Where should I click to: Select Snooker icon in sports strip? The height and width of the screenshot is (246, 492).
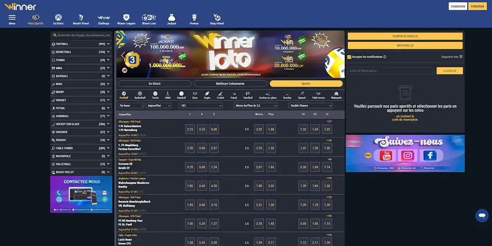click(x=287, y=95)
